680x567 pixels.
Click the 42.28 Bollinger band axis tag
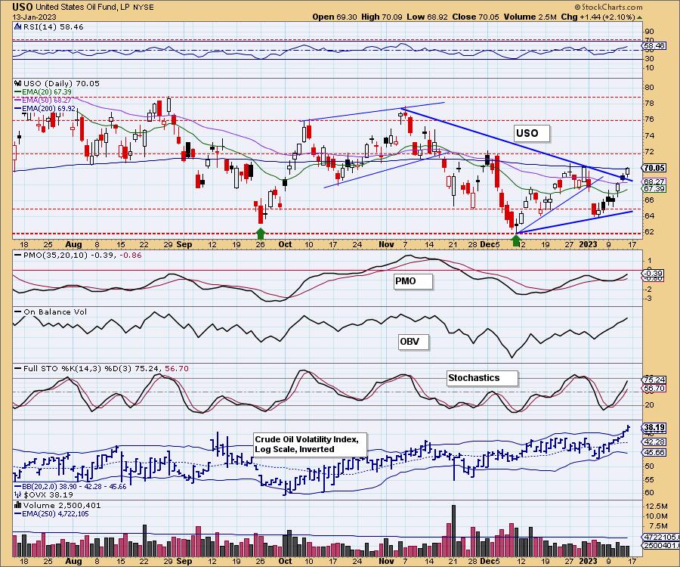point(654,442)
